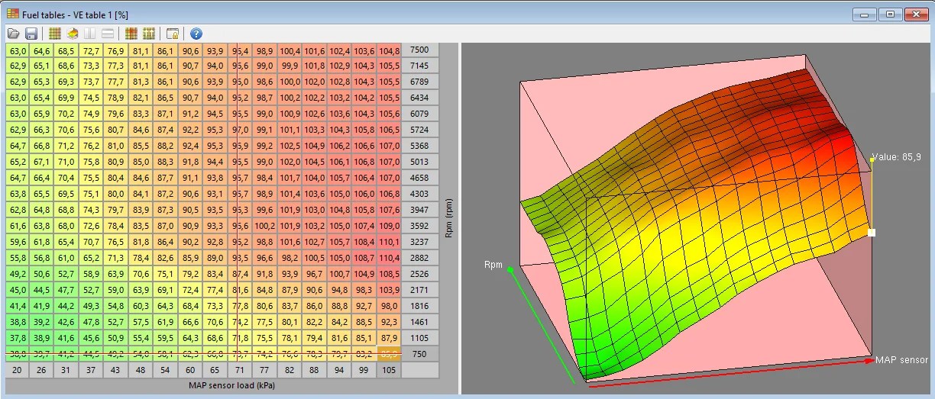Select cell 100,2 in the 3592 rpm row
This screenshot has height=399, width=935.
click(265, 226)
